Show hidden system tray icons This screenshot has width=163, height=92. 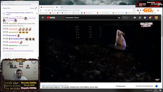click(145, 90)
